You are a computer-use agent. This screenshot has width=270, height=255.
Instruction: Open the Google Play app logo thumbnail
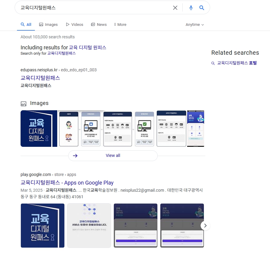point(43,226)
